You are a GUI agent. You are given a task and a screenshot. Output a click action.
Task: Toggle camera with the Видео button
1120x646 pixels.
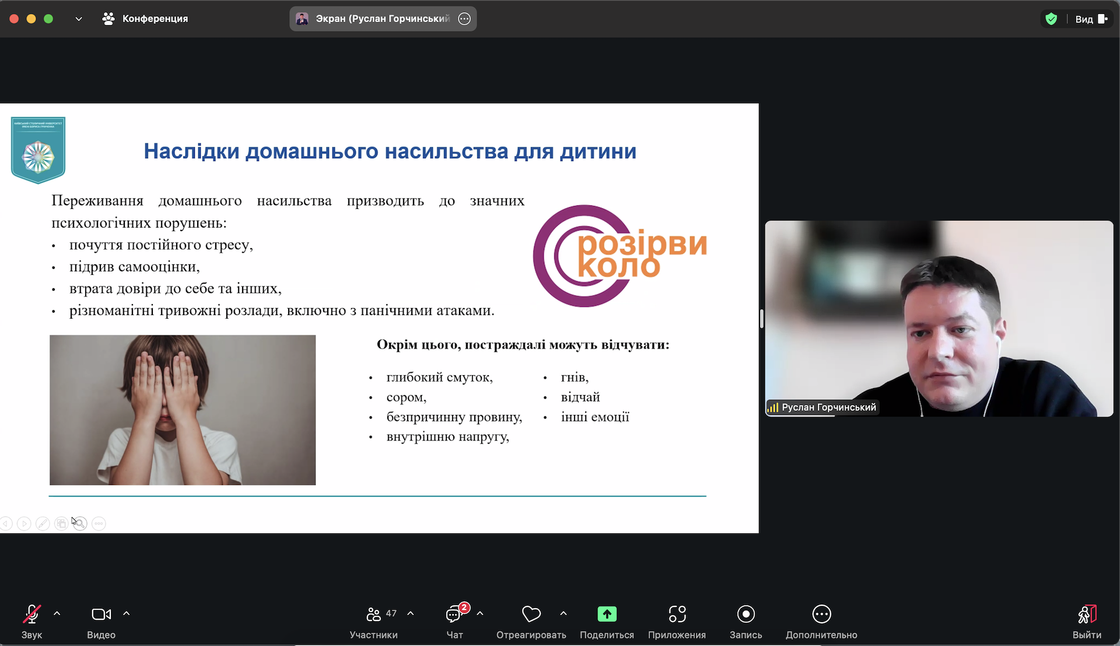coord(101,614)
